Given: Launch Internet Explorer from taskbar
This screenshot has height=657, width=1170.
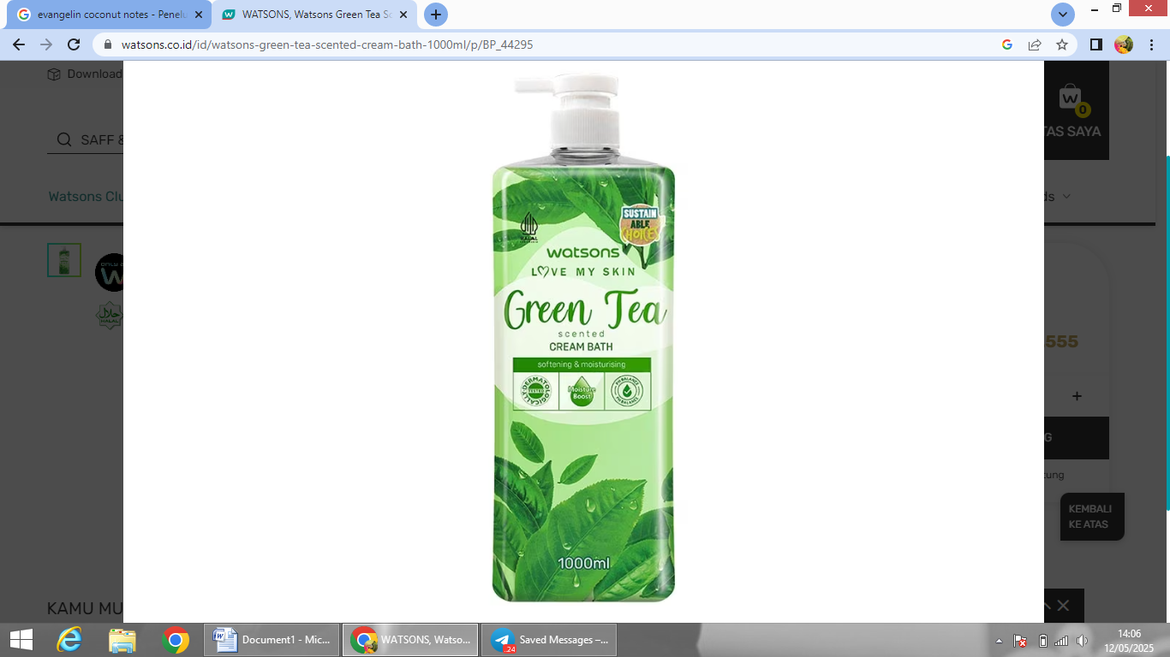Looking at the screenshot, I should (69, 640).
